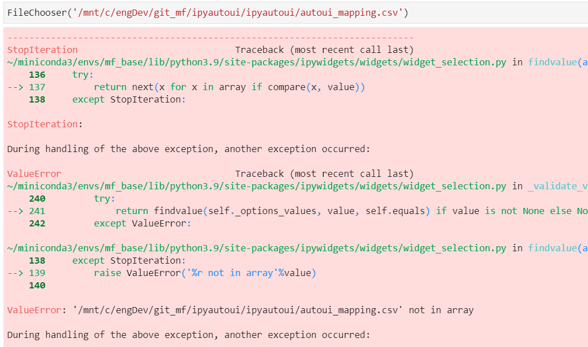Click the 'return findvalue(self._options_values' code line
The width and height of the screenshot is (588, 347).
click(352, 211)
